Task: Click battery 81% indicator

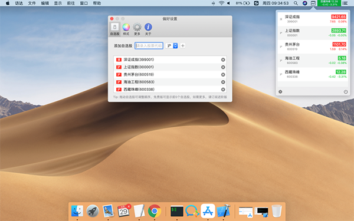Action: click(242, 3)
